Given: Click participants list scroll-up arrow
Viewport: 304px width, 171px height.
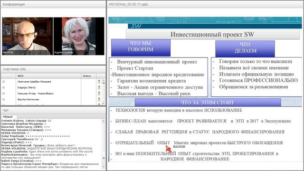Looking at the screenshot, I should pyautogui.click(x=104, y=80).
